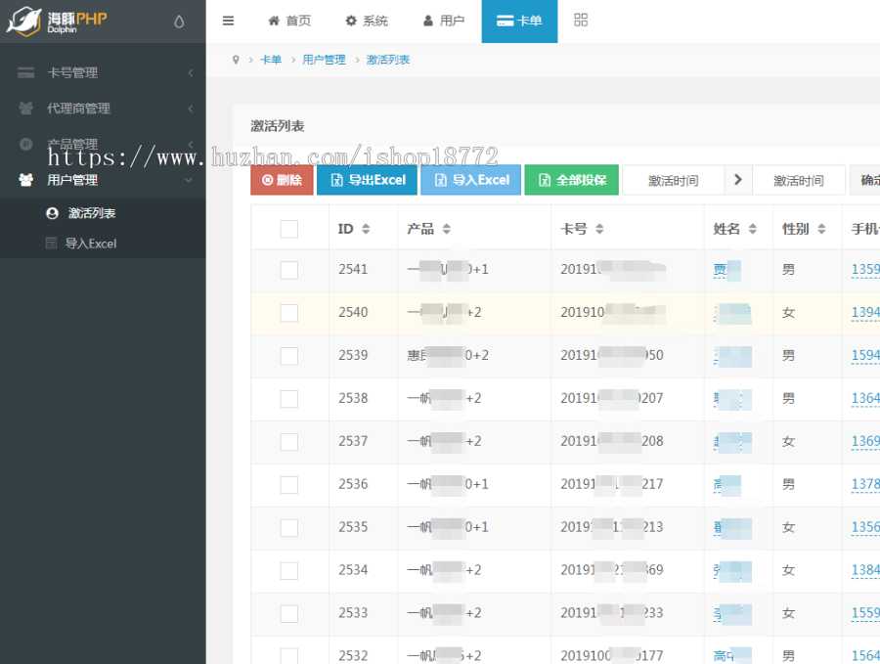
Task: Open 导入Excel item in sidebar
Action: pos(90,243)
